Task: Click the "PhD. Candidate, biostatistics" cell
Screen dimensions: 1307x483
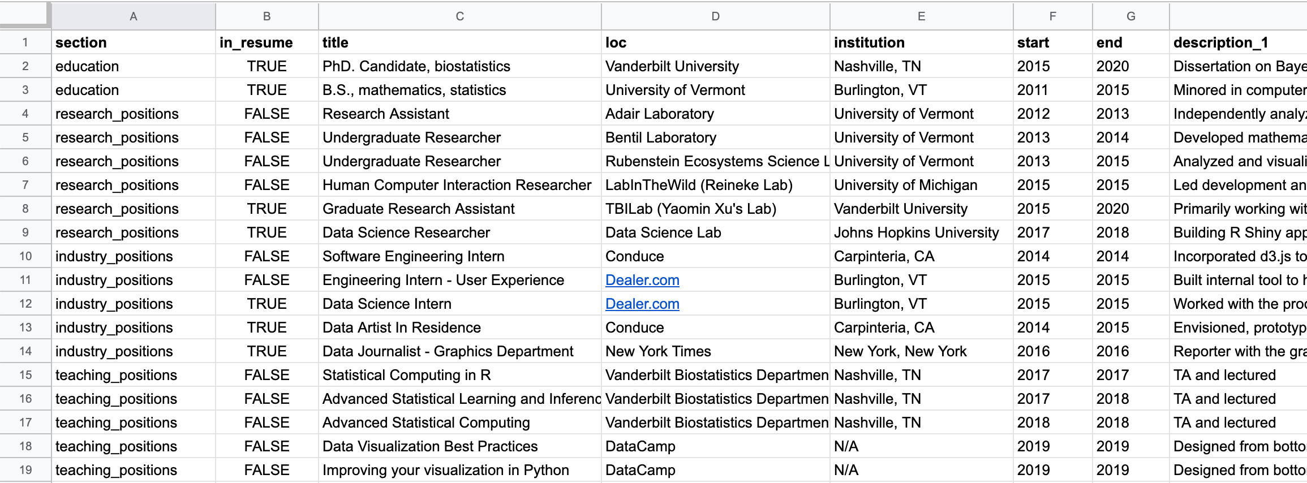Action: point(416,66)
